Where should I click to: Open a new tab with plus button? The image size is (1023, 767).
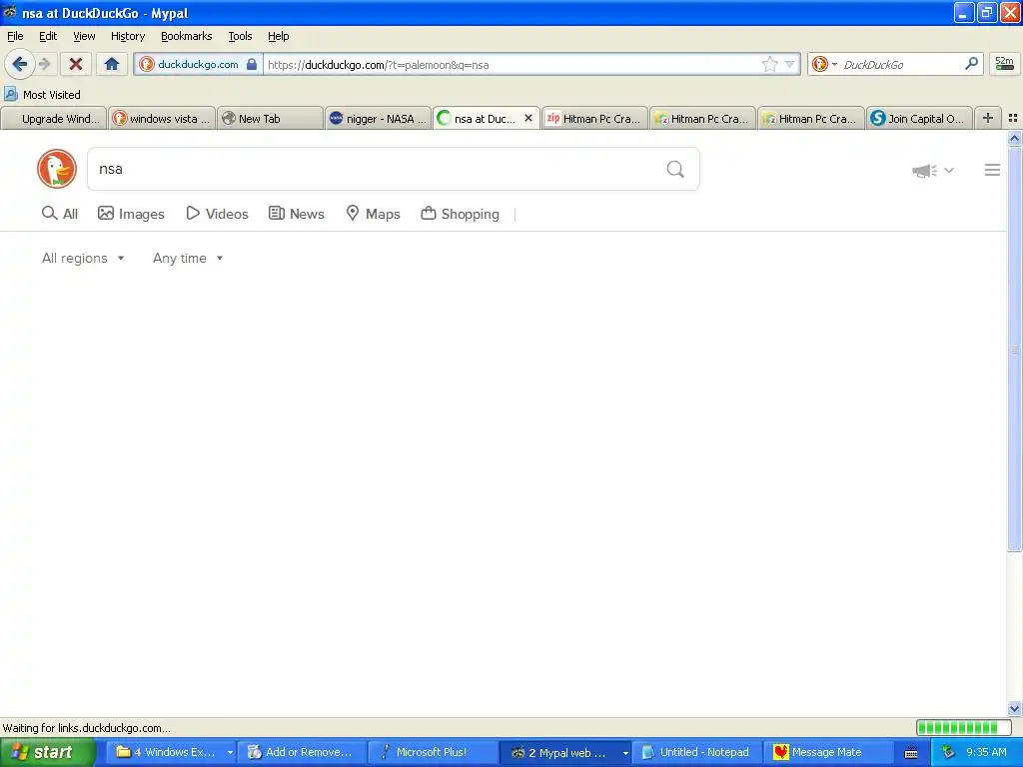[988, 118]
